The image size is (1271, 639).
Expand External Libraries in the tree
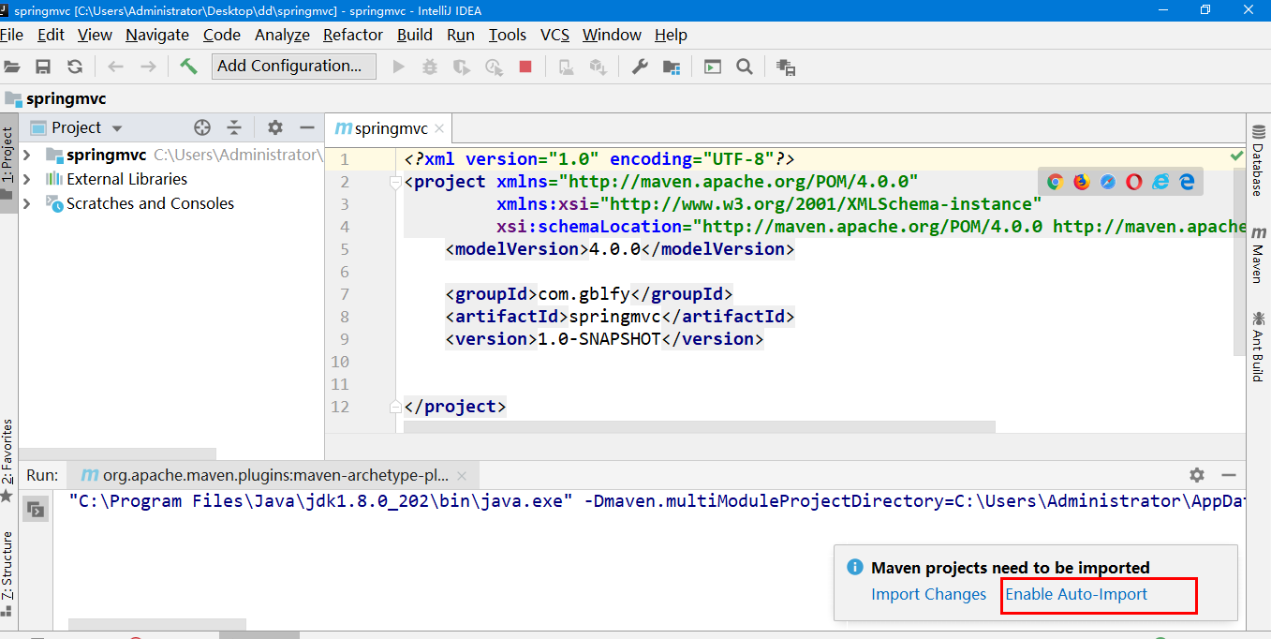click(x=27, y=179)
